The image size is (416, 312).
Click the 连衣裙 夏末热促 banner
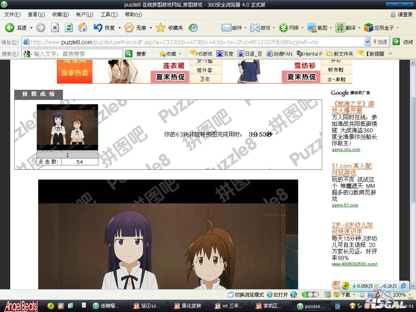click(170, 71)
